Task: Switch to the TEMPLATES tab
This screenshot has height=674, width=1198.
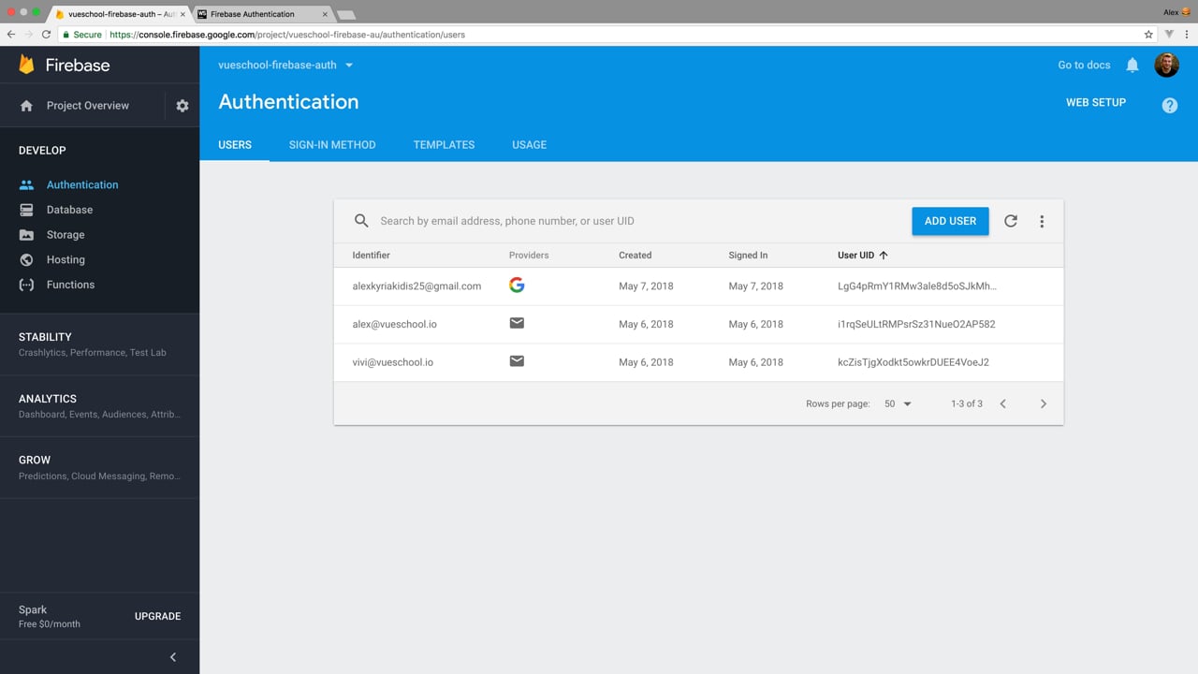Action: 444,145
